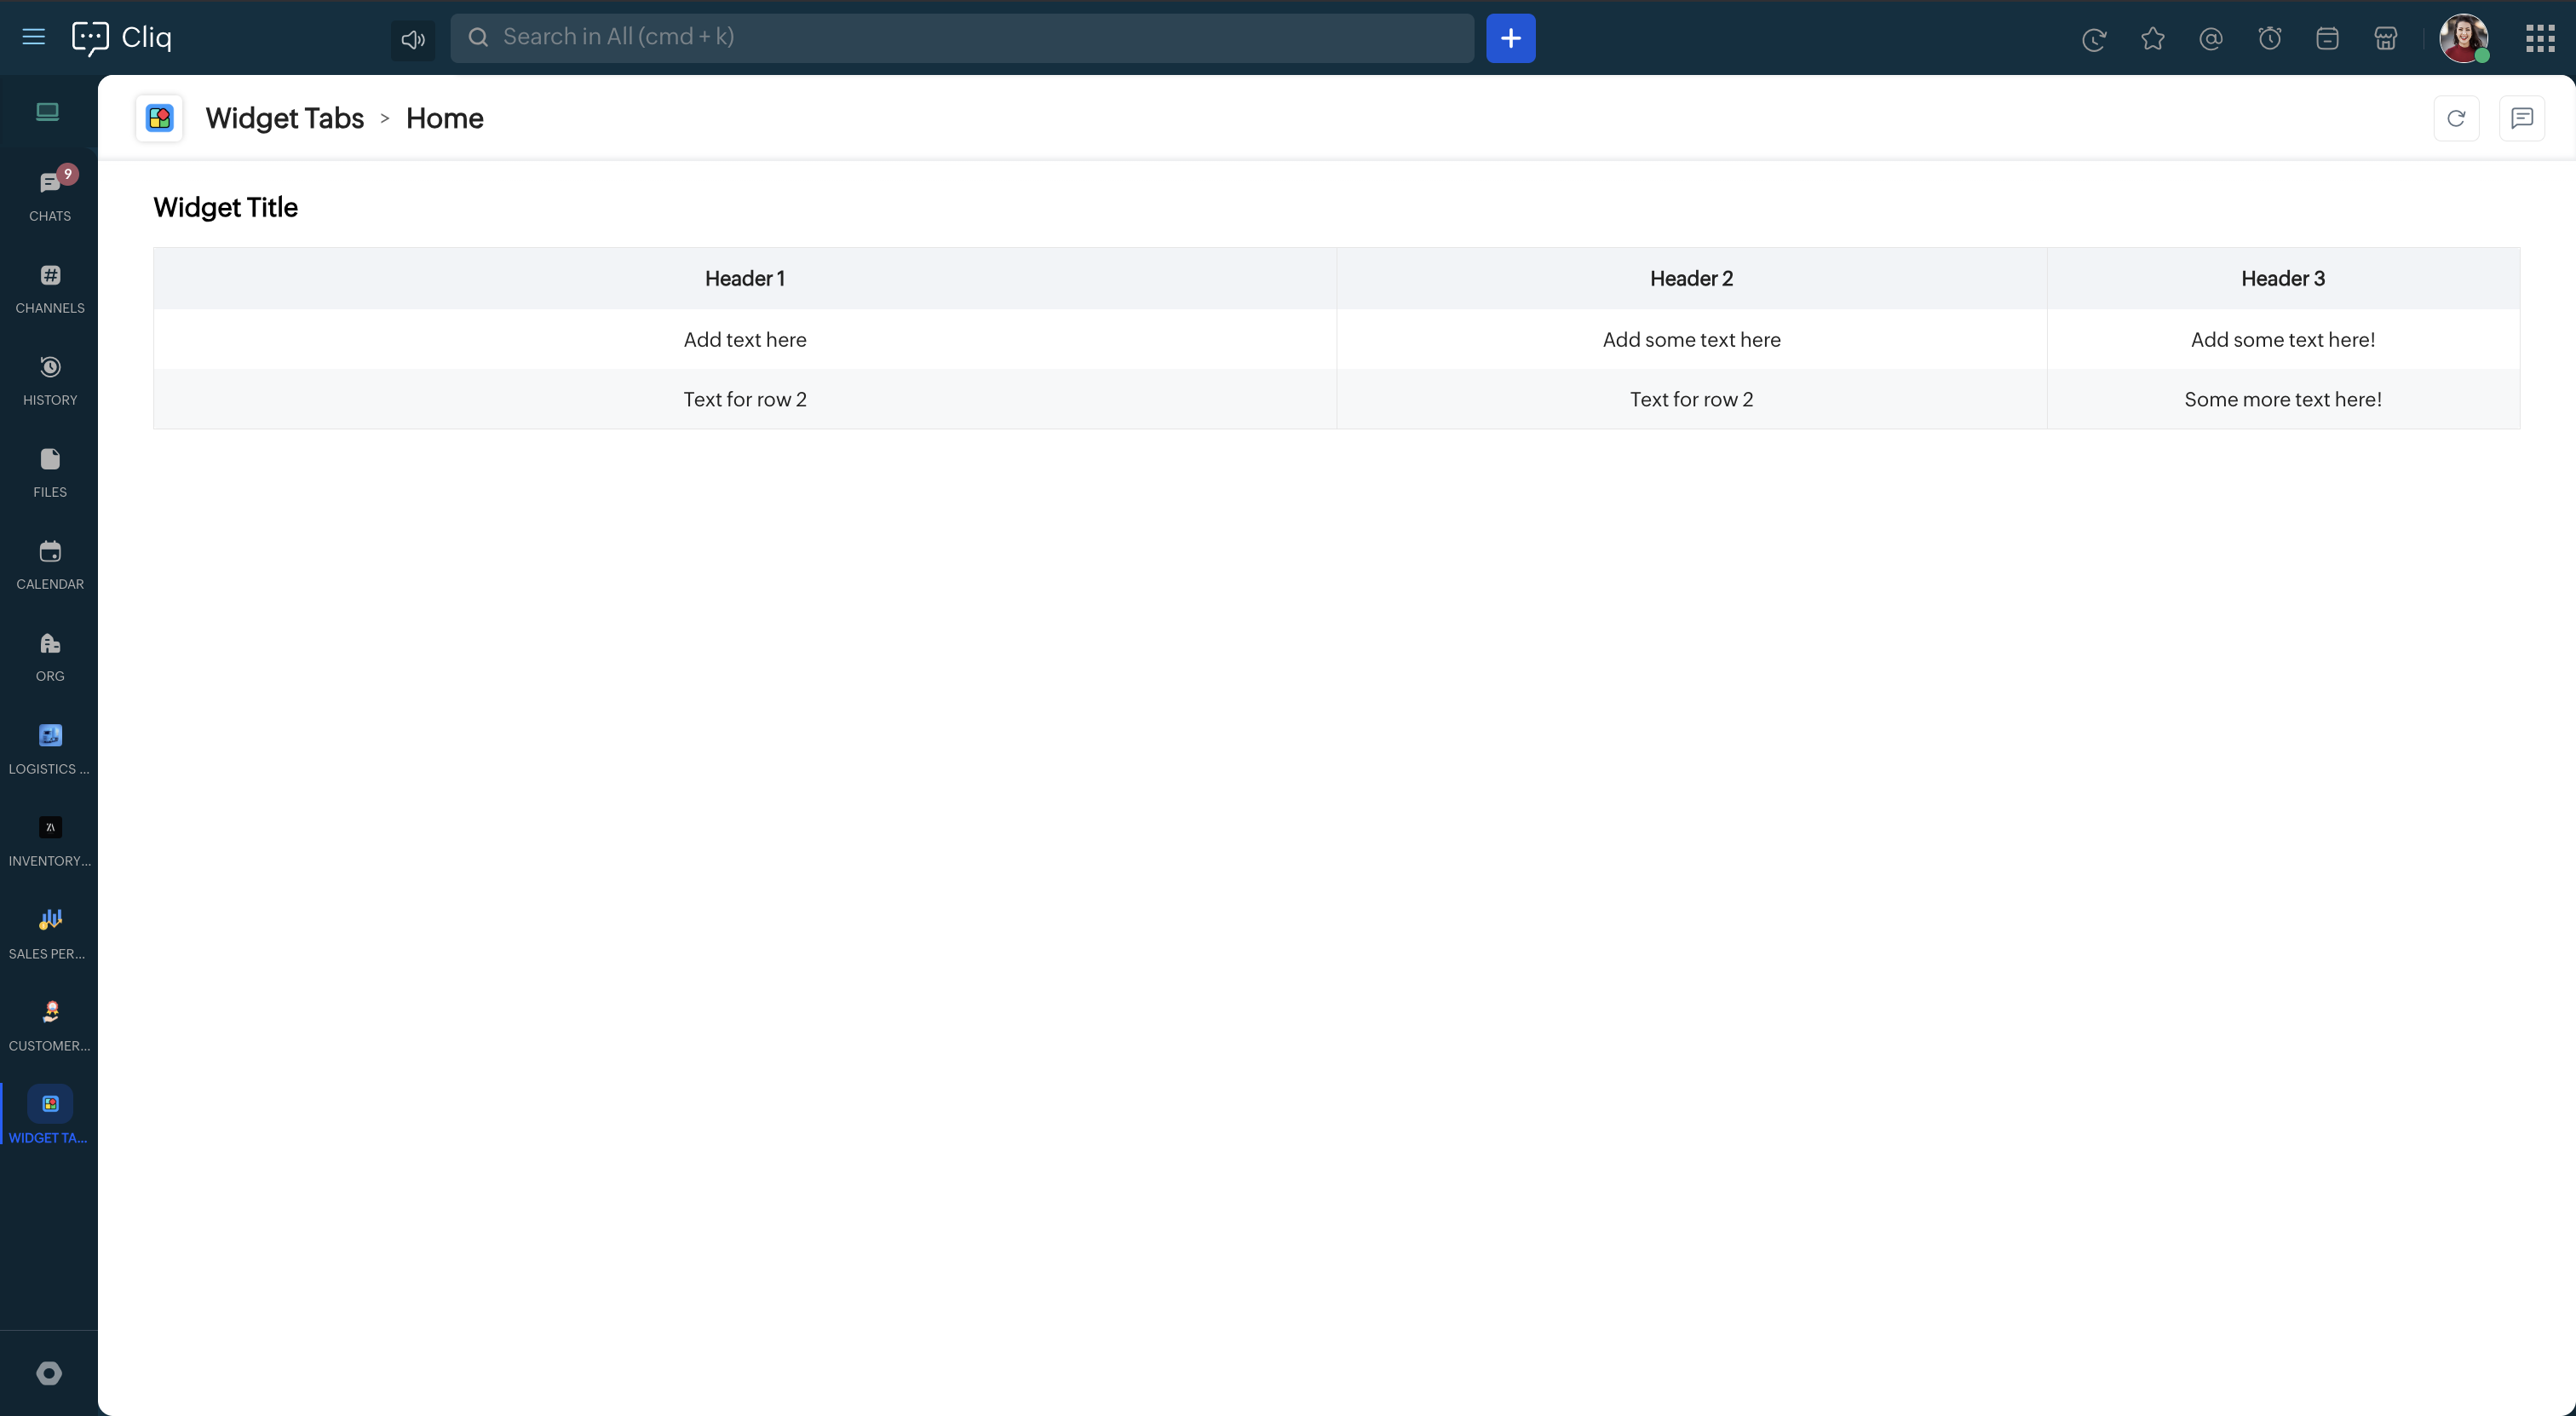This screenshot has height=1416, width=2576.
Task: Open Sales Per... widget in sidebar
Action: click(50, 933)
